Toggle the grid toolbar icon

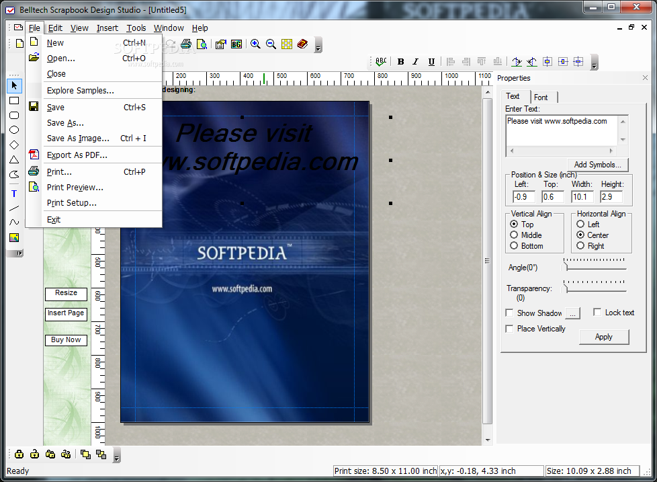coord(287,44)
